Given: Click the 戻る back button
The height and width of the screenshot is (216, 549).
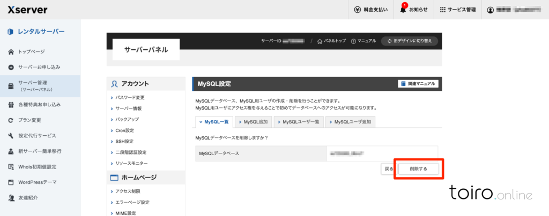Looking at the screenshot, I should tap(388, 168).
